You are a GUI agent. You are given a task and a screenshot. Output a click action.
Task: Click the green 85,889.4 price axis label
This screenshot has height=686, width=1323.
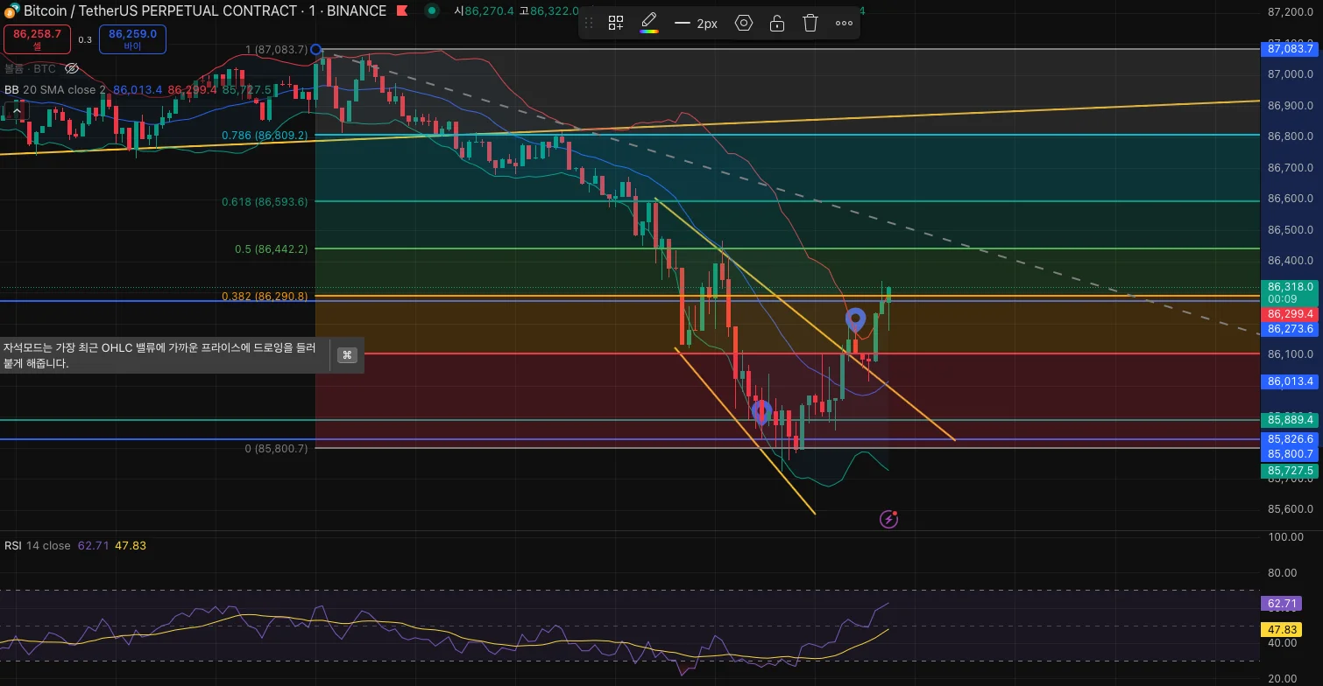click(x=1291, y=420)
